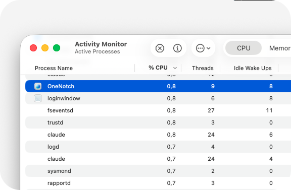The image size is (291, 190).
Task: Toggle sort direction chevron next to % CPU
Action: pos(175,68)
